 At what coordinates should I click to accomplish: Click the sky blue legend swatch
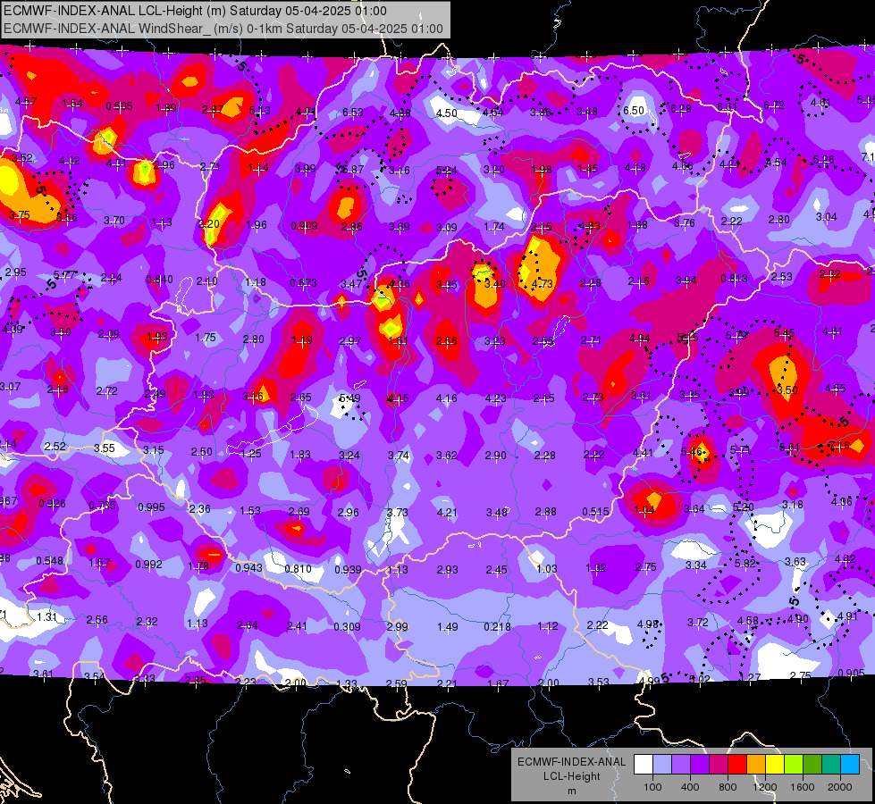(x=851, y=764)
